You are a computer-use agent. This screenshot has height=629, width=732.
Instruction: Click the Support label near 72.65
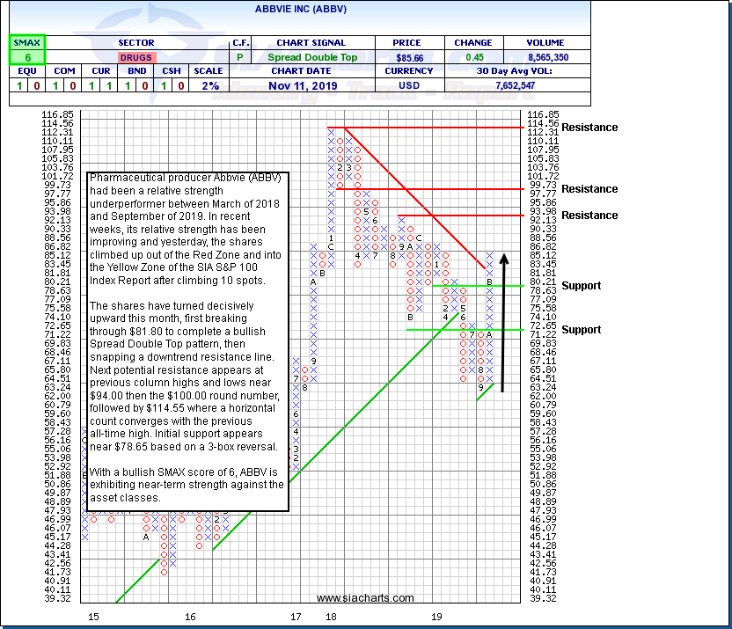[x=582, y=330]
